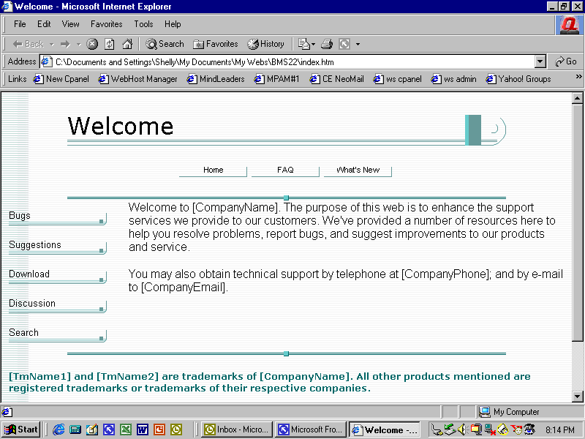
Task: Click the IE page icon in address bar
Action: coord(47,61)
